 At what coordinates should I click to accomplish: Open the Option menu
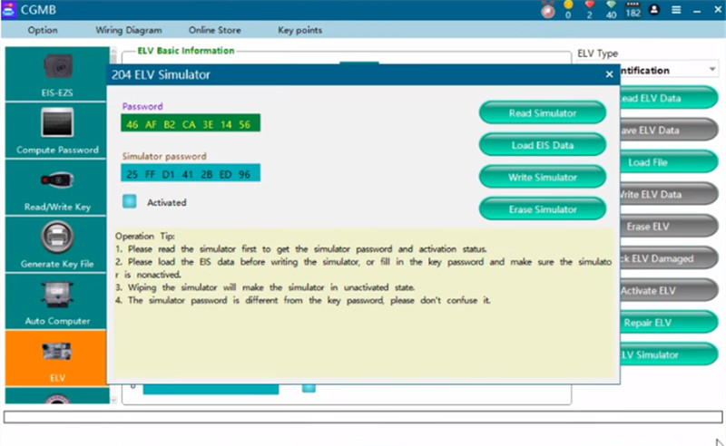[x=43, y=30]
